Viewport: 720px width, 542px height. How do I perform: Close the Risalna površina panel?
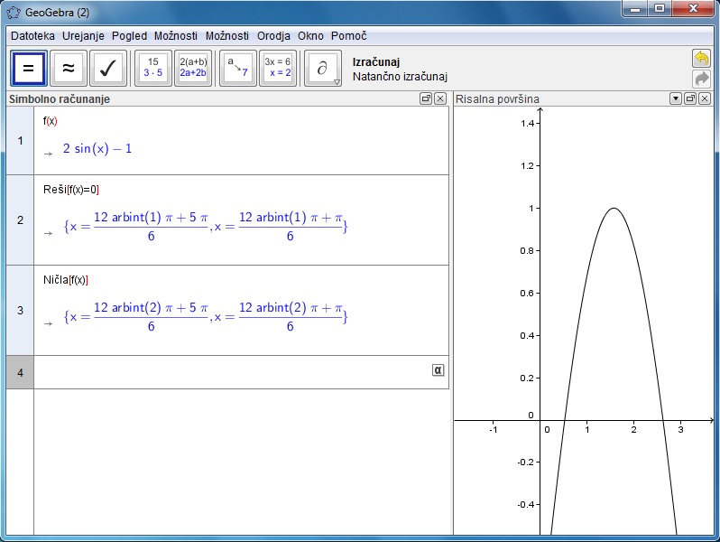[x=705, y=98]
